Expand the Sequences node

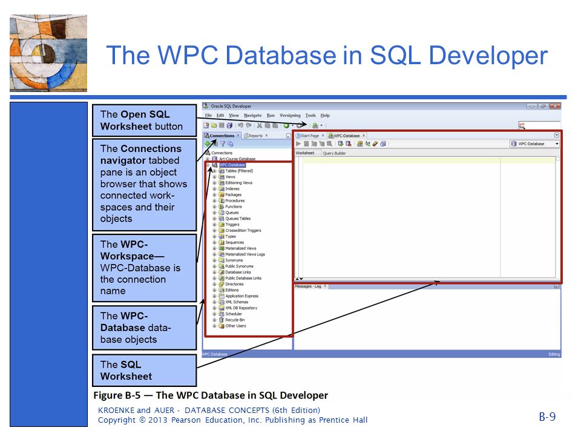pos(214,242)
